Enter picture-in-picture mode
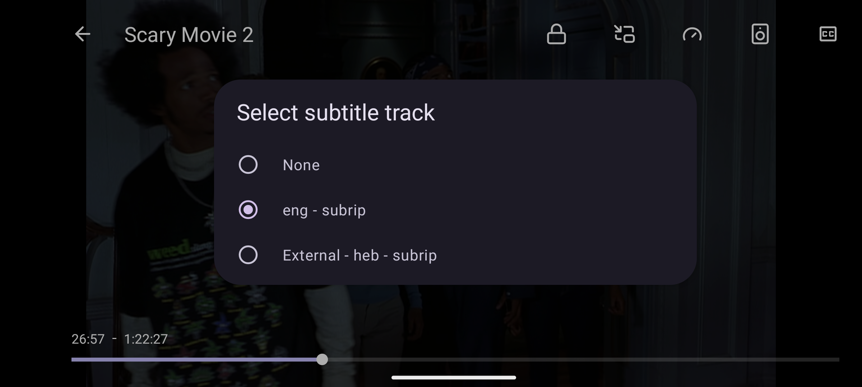The image size is (862, 387). [625, 34]
